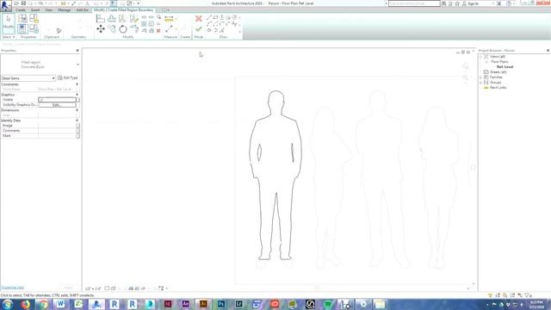The image size is (551, 310).
Task: Select Ref. Level in Project Browser
Action: (505, 67)
